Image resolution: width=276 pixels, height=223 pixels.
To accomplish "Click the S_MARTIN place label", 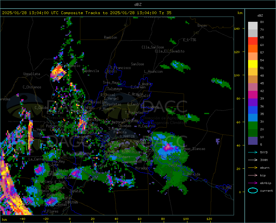I will click(x=127, y=136).
